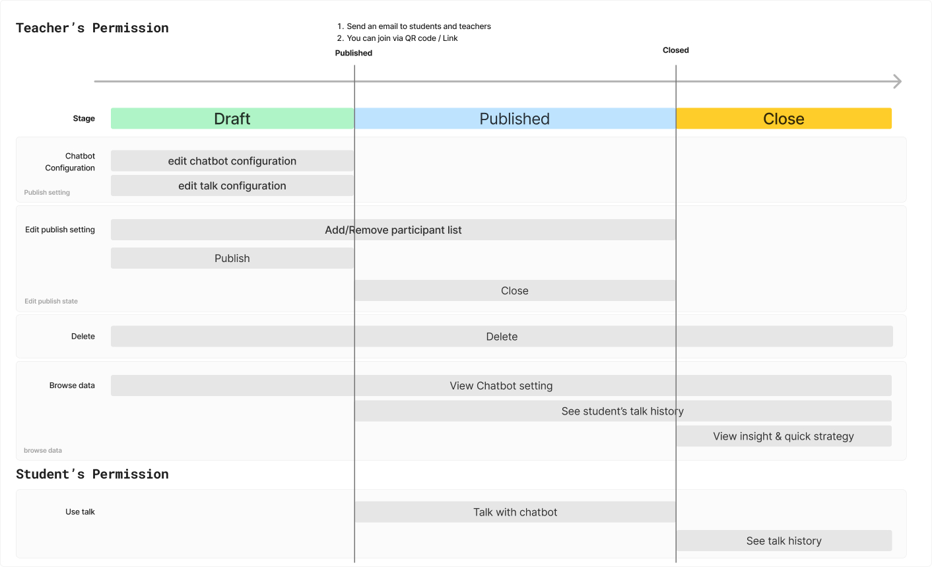Viewport: 932px width, 567px height.
Task: Select the green Draft stage block
Action: coord(232,119)
